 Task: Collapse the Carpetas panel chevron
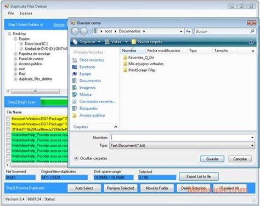coord(116,127)
